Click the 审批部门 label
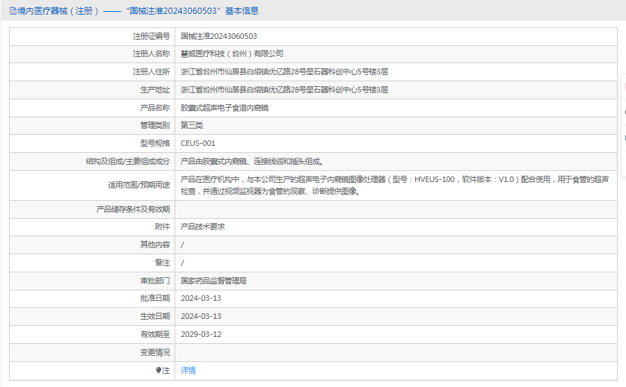Image resolution: width=626 pixels, height=387 pixels. click(155, 281)
